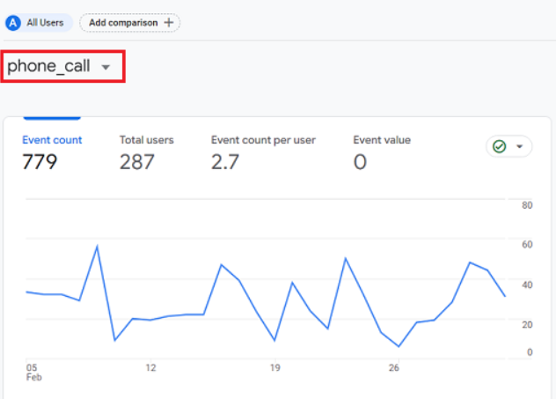
Task: Click the 779 event count value
Action: pyautogui.click(x=40, y=162)
